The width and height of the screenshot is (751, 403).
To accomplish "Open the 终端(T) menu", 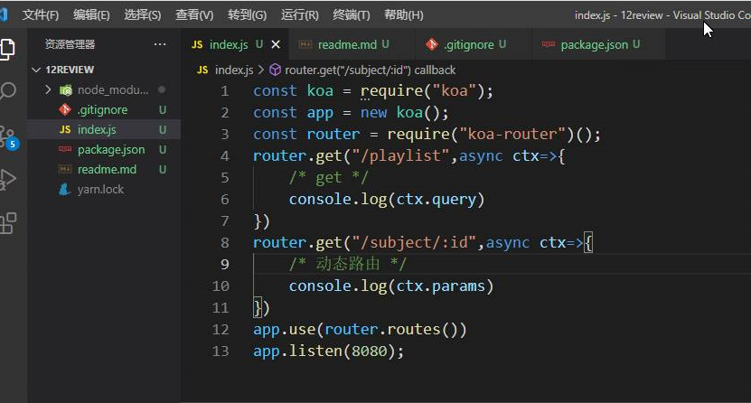I will point(352,15).
